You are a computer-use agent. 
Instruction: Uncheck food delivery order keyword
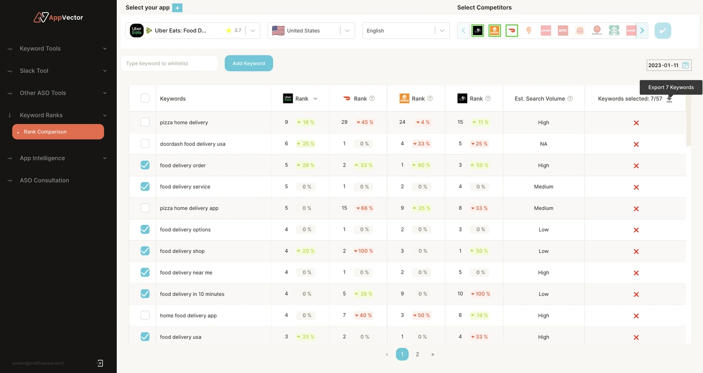tap(145, 165)
